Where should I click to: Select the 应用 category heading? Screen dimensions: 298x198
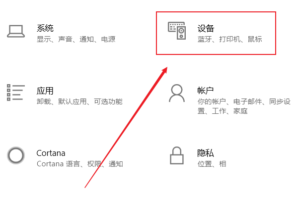(45, 91)
